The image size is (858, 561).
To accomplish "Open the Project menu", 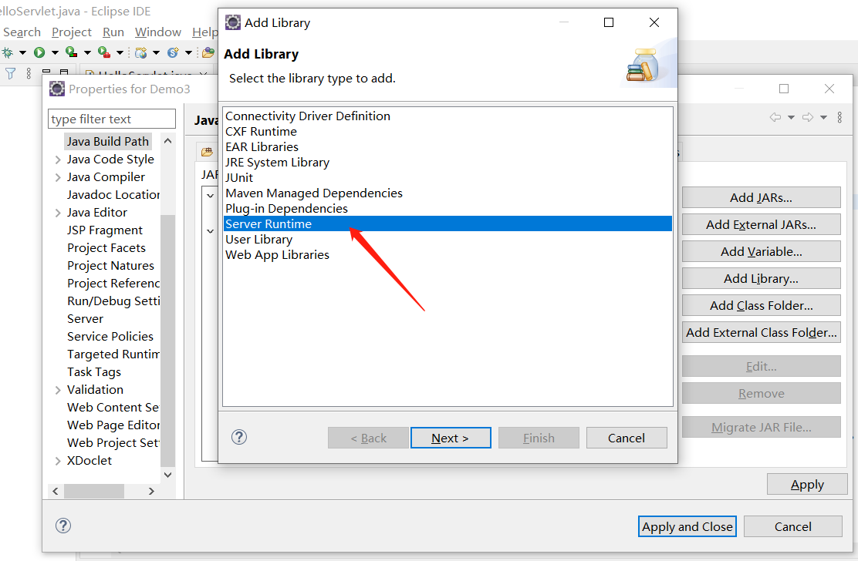I will [71, 32].
